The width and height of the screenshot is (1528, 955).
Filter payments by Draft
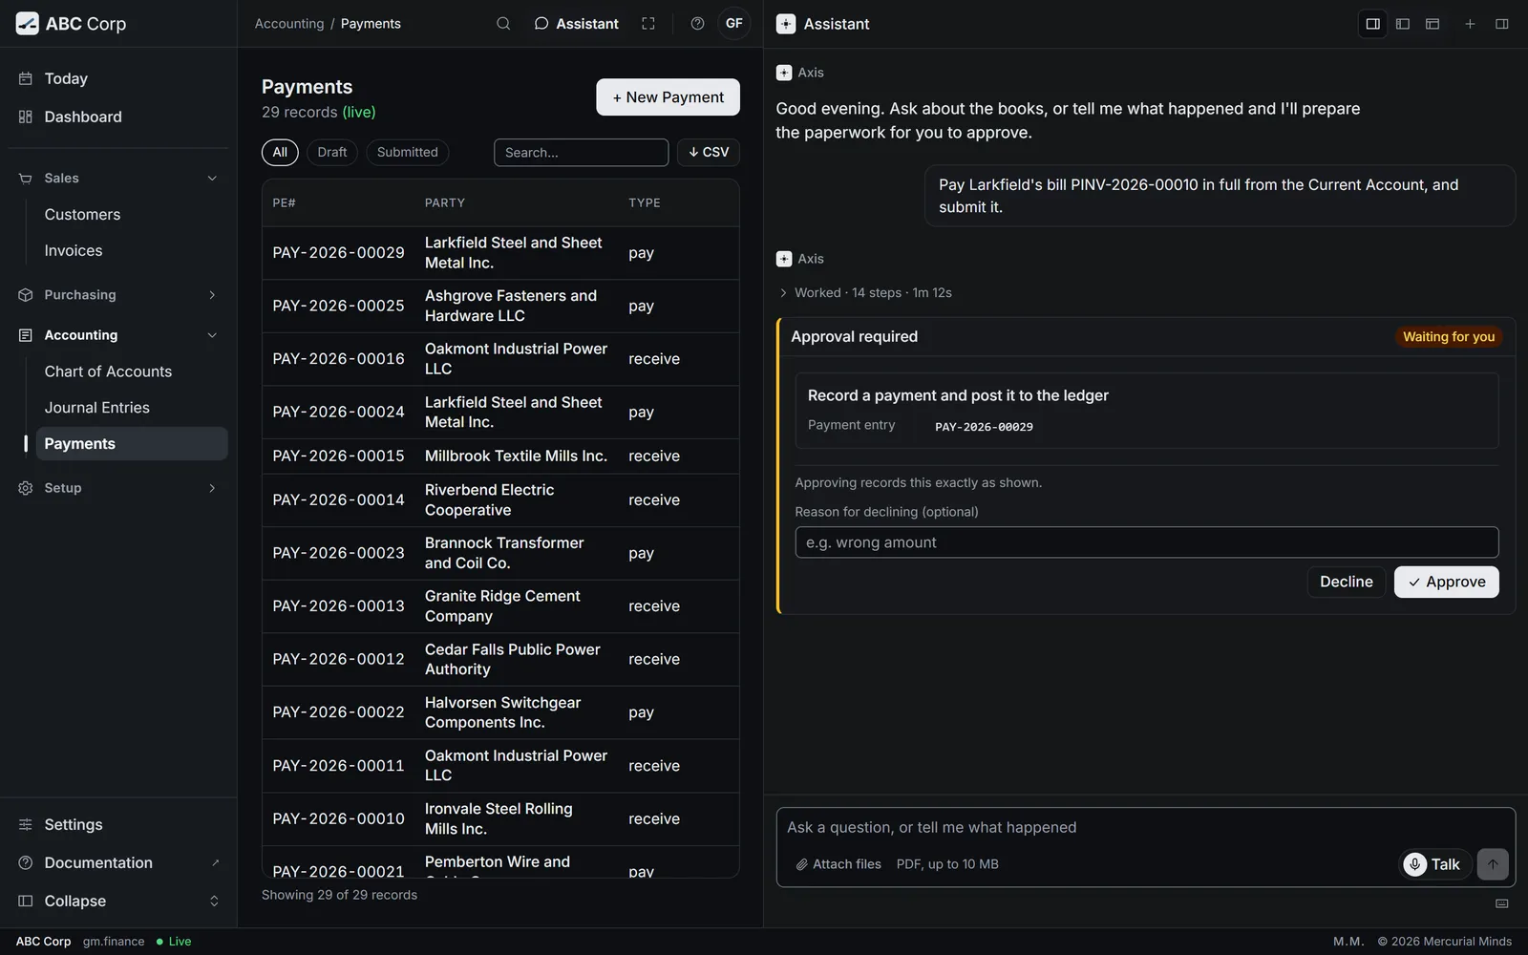pyautogui.click(x=332, y=153)
